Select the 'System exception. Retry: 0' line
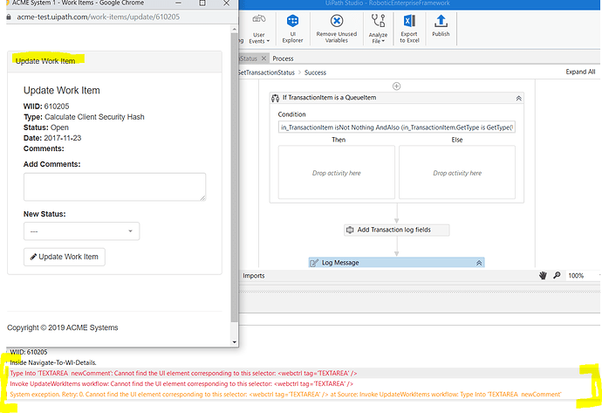This screenshot has width=602, height=413. (x=285, y=394)
